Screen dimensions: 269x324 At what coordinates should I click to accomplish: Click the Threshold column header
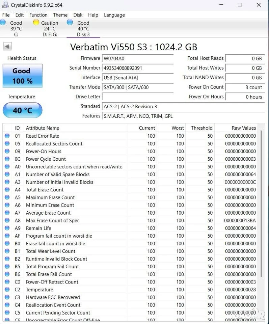click(200, 128)
